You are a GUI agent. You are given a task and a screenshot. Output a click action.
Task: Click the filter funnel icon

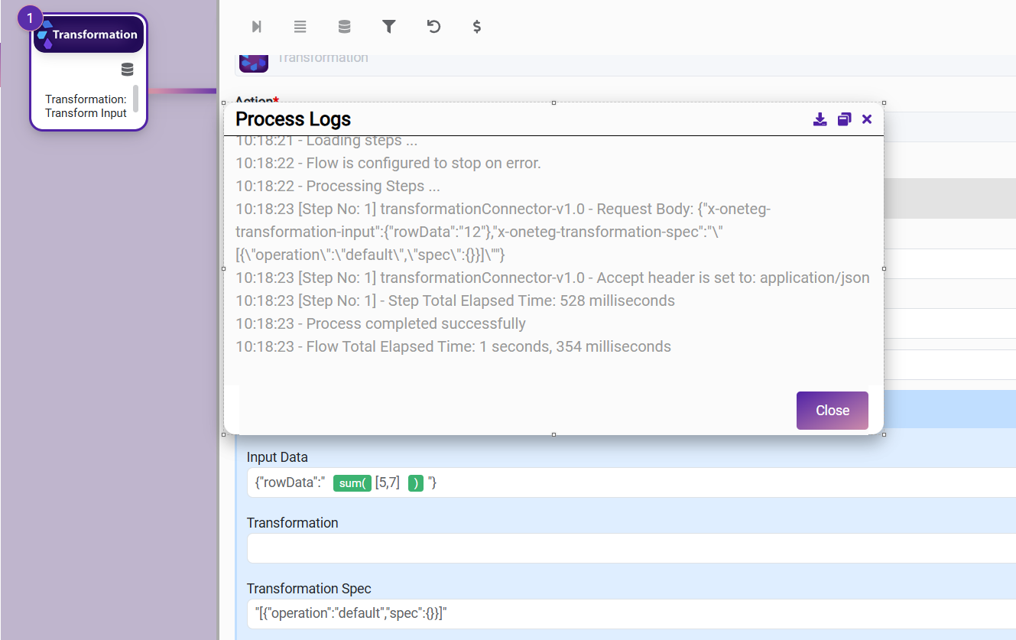click(389, 27)
